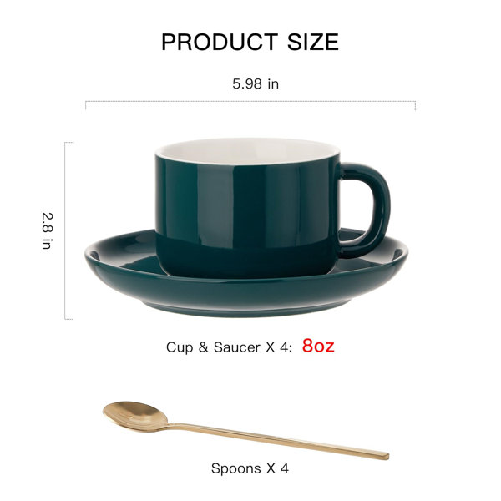Screen dimensions: 501x501
Task: Click the saucer's base under the cup
Action: click(x=248, y=308)
